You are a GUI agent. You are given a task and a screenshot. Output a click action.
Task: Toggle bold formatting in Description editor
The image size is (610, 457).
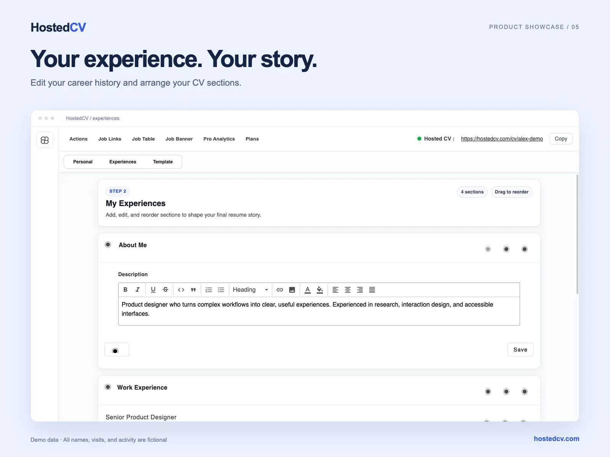click(x=125, y=290)
